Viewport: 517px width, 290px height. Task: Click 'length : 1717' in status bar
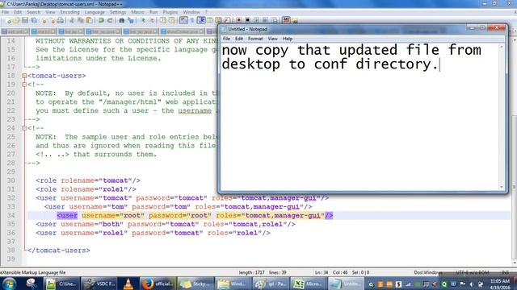coord(251,272)
